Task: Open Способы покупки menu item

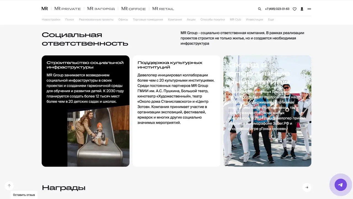Action: point(213,19)
